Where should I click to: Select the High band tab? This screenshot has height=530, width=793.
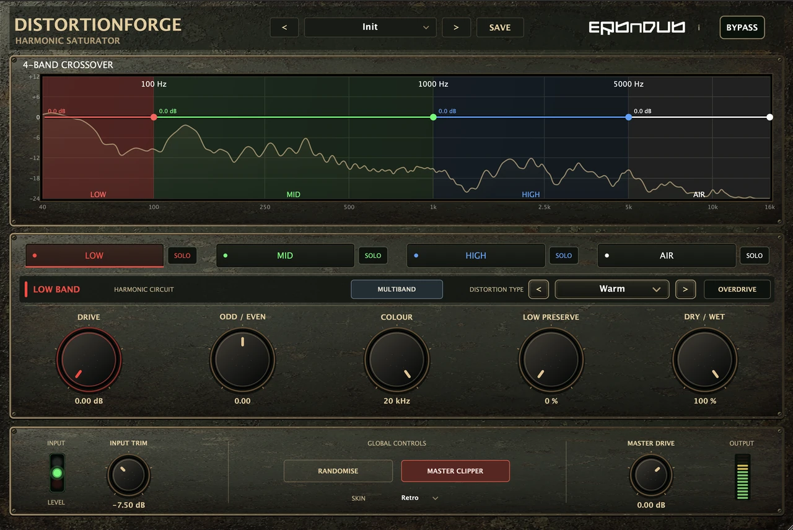pos(476,255)
